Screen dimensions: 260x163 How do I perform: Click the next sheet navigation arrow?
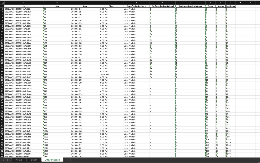(8, 160)
